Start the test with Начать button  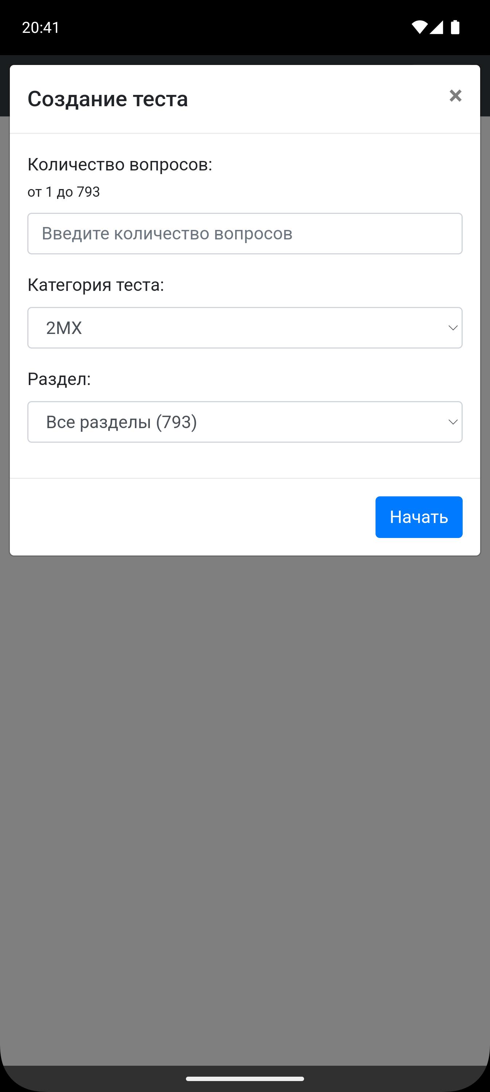[x=419, y=517]
